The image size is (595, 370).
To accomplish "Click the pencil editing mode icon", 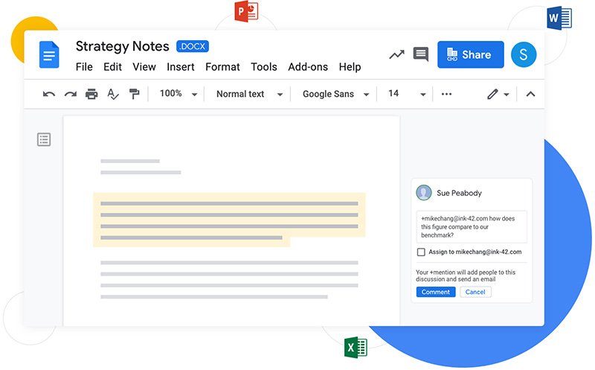I will pyautogui.click(x=492, y=94).
